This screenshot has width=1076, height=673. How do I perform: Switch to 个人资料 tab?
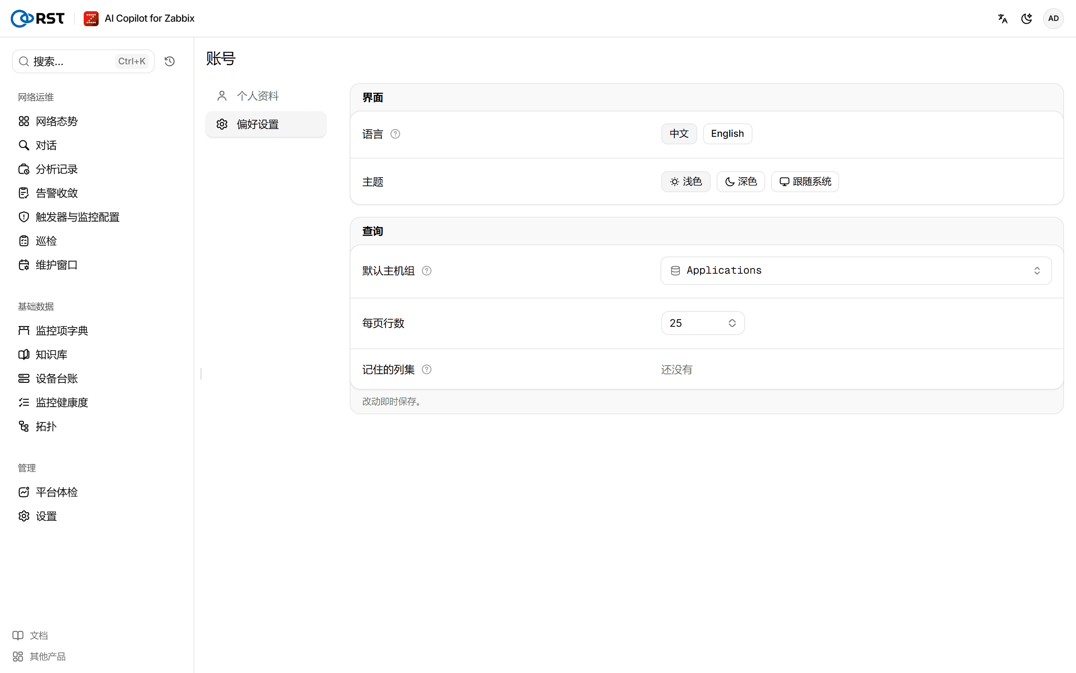[x=266, y=96]
